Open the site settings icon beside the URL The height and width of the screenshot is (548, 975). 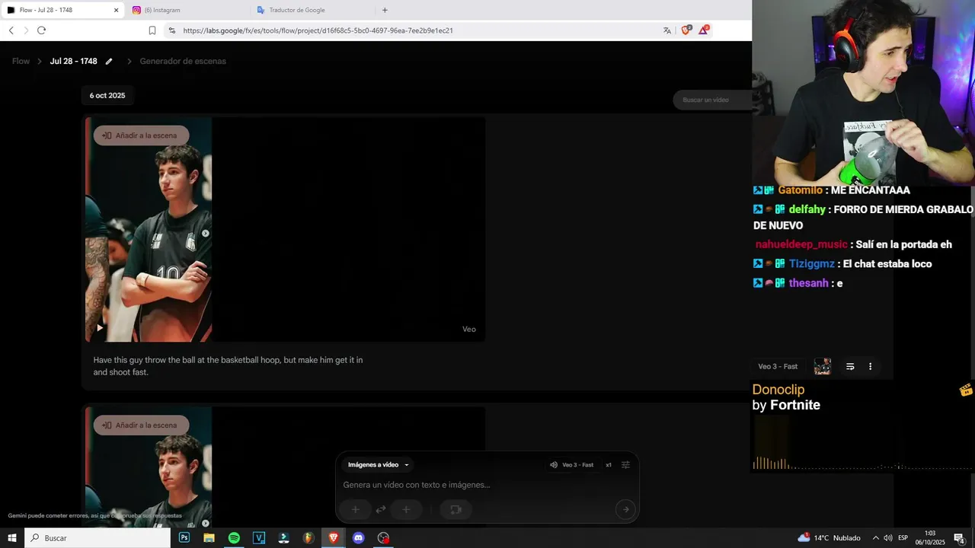pos(171,30)
